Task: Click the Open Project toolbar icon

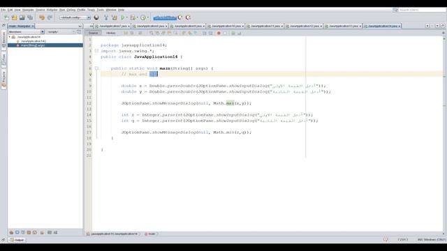Action: 22,17
